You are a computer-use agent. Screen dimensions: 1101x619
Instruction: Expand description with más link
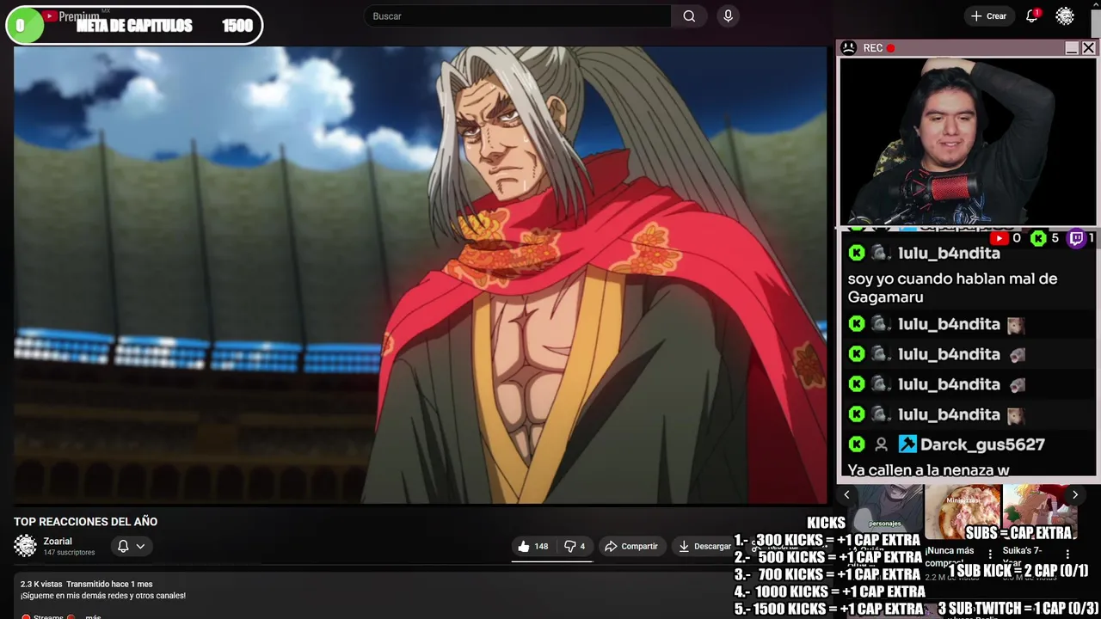coord(94,616)
